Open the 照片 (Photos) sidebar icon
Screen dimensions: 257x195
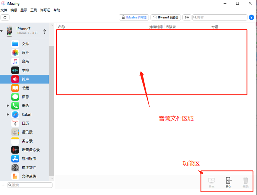(x=15, y=53)
